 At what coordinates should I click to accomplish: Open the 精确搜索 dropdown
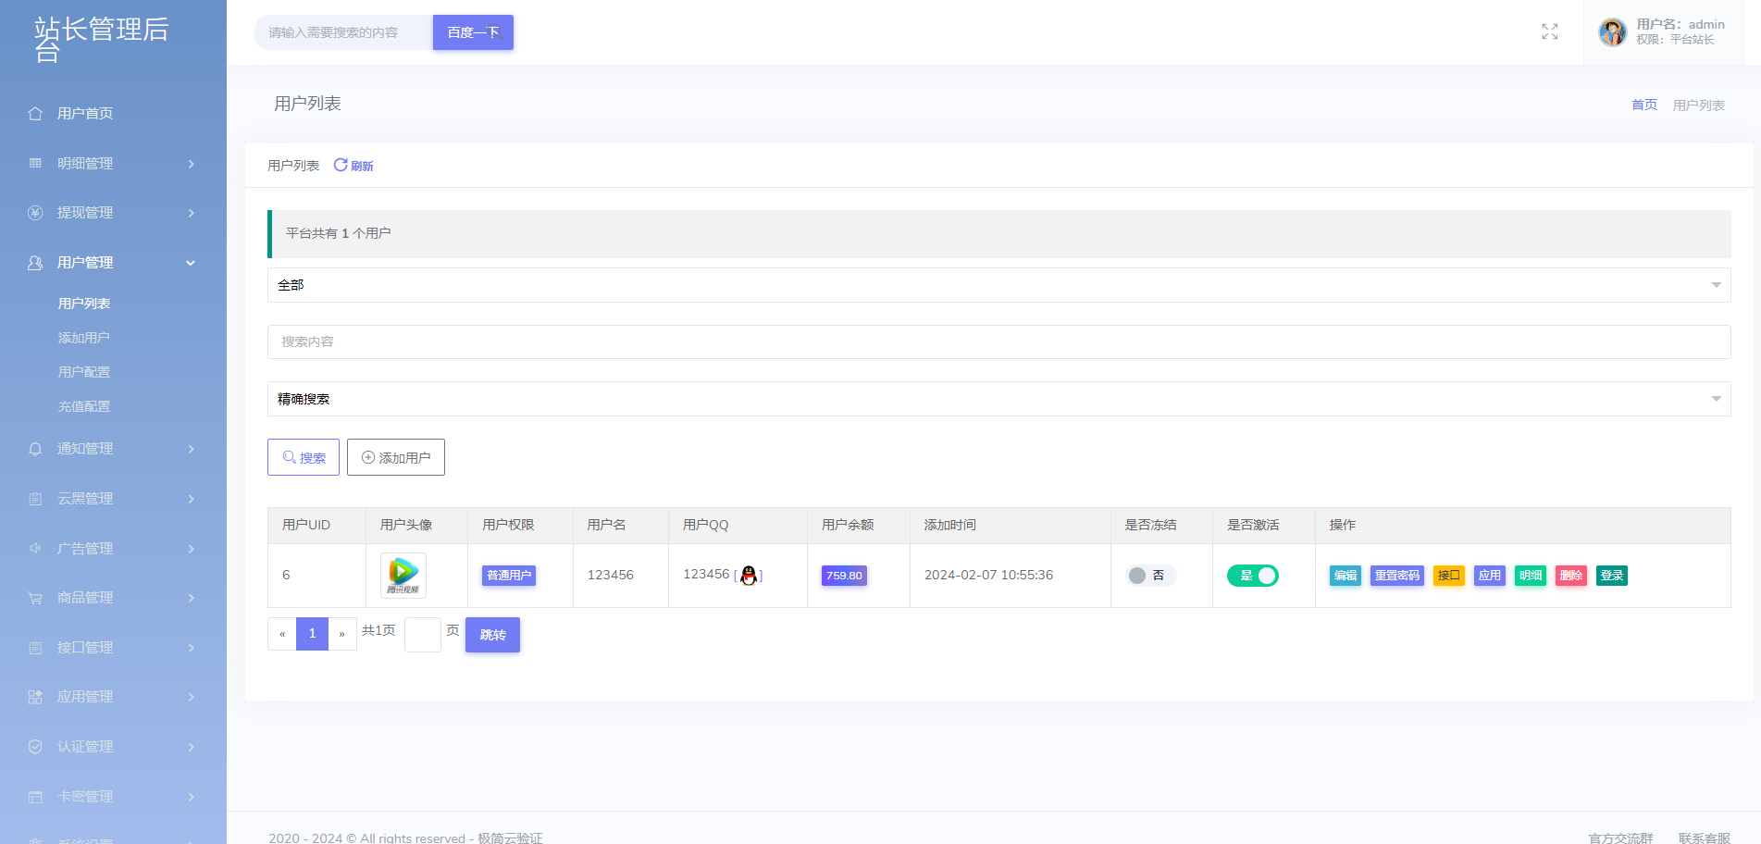coord(998,399)
